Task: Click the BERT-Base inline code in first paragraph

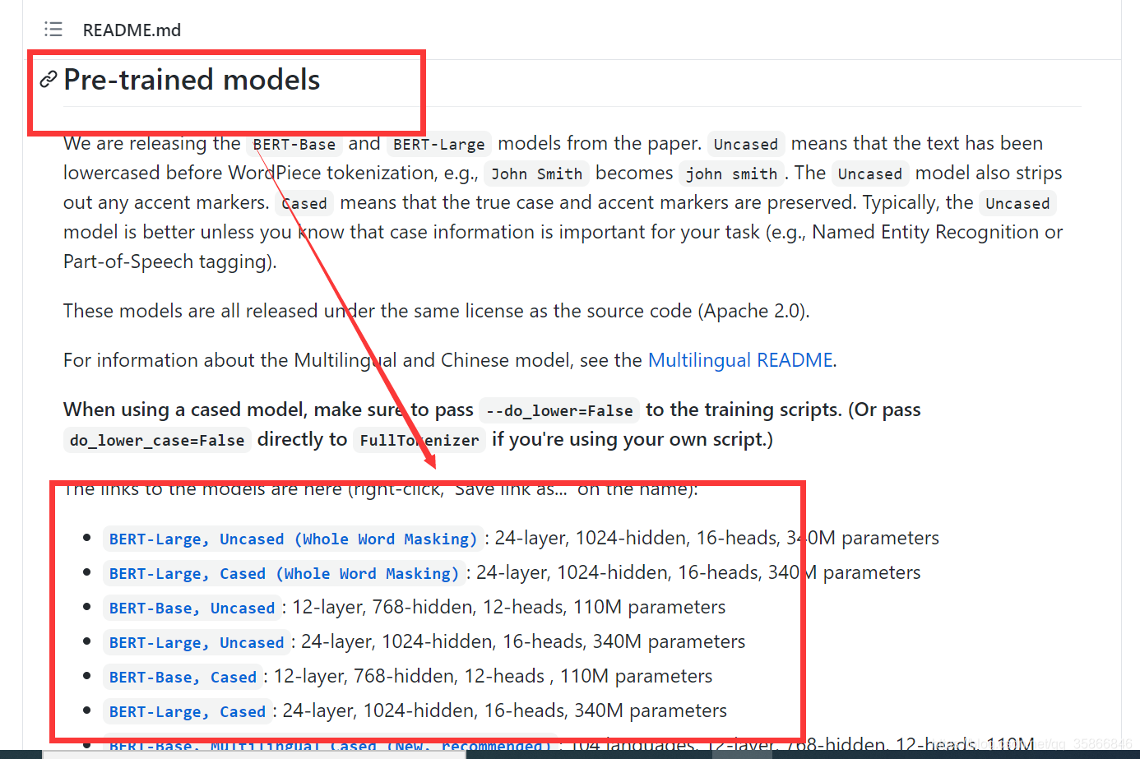Action: 294,144
